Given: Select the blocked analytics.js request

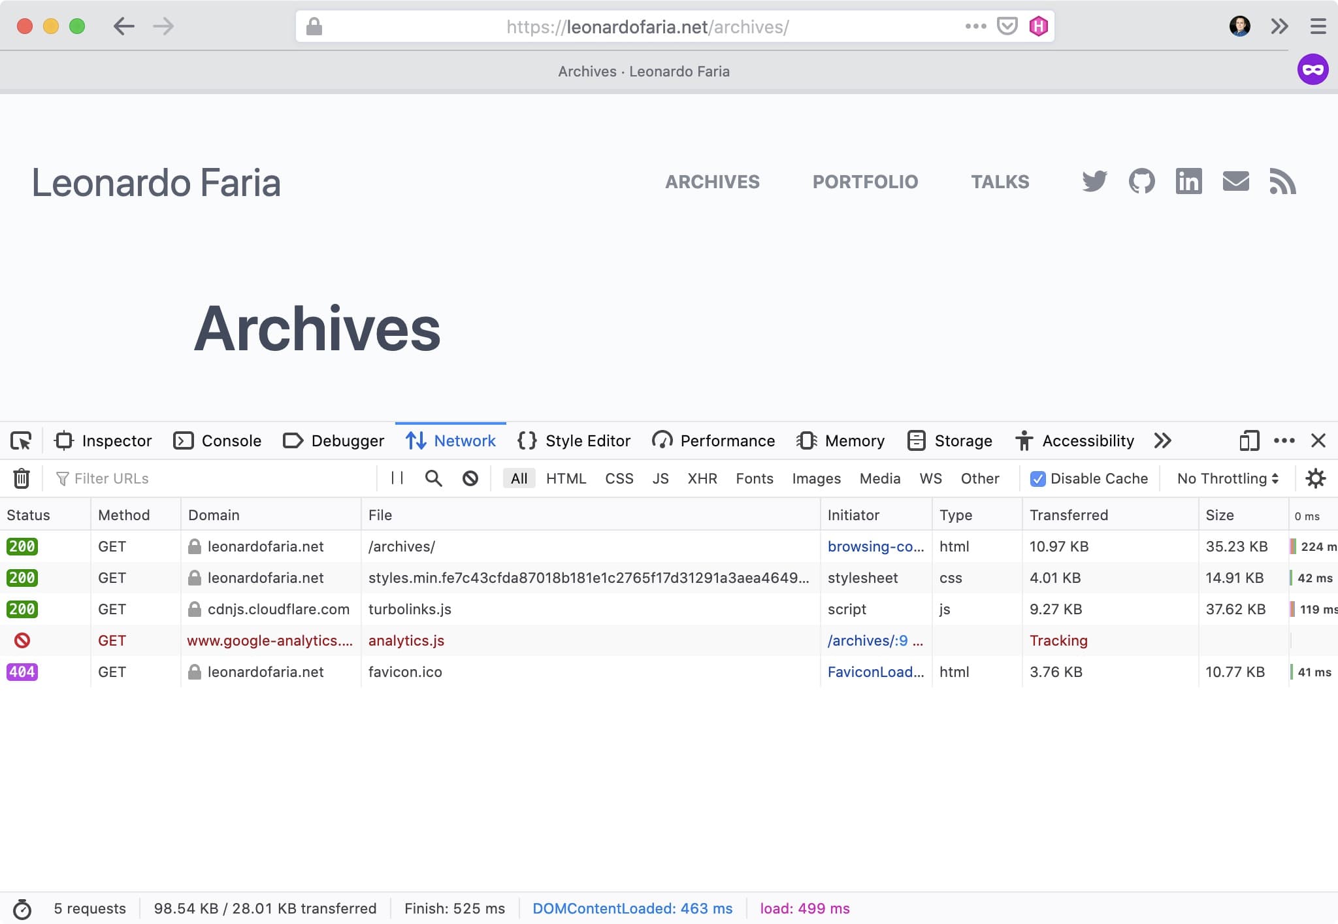Looking at the screenshot, I should click(x=669, y=640).
